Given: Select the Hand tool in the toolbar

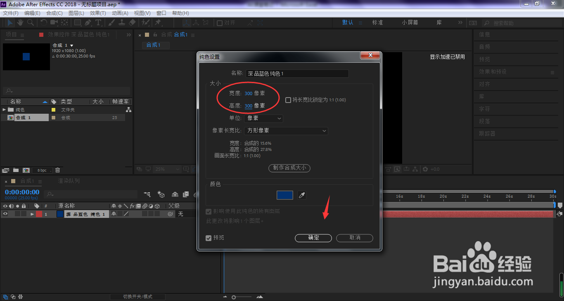Looking at the screenshot, I should (x=19, y=22).
